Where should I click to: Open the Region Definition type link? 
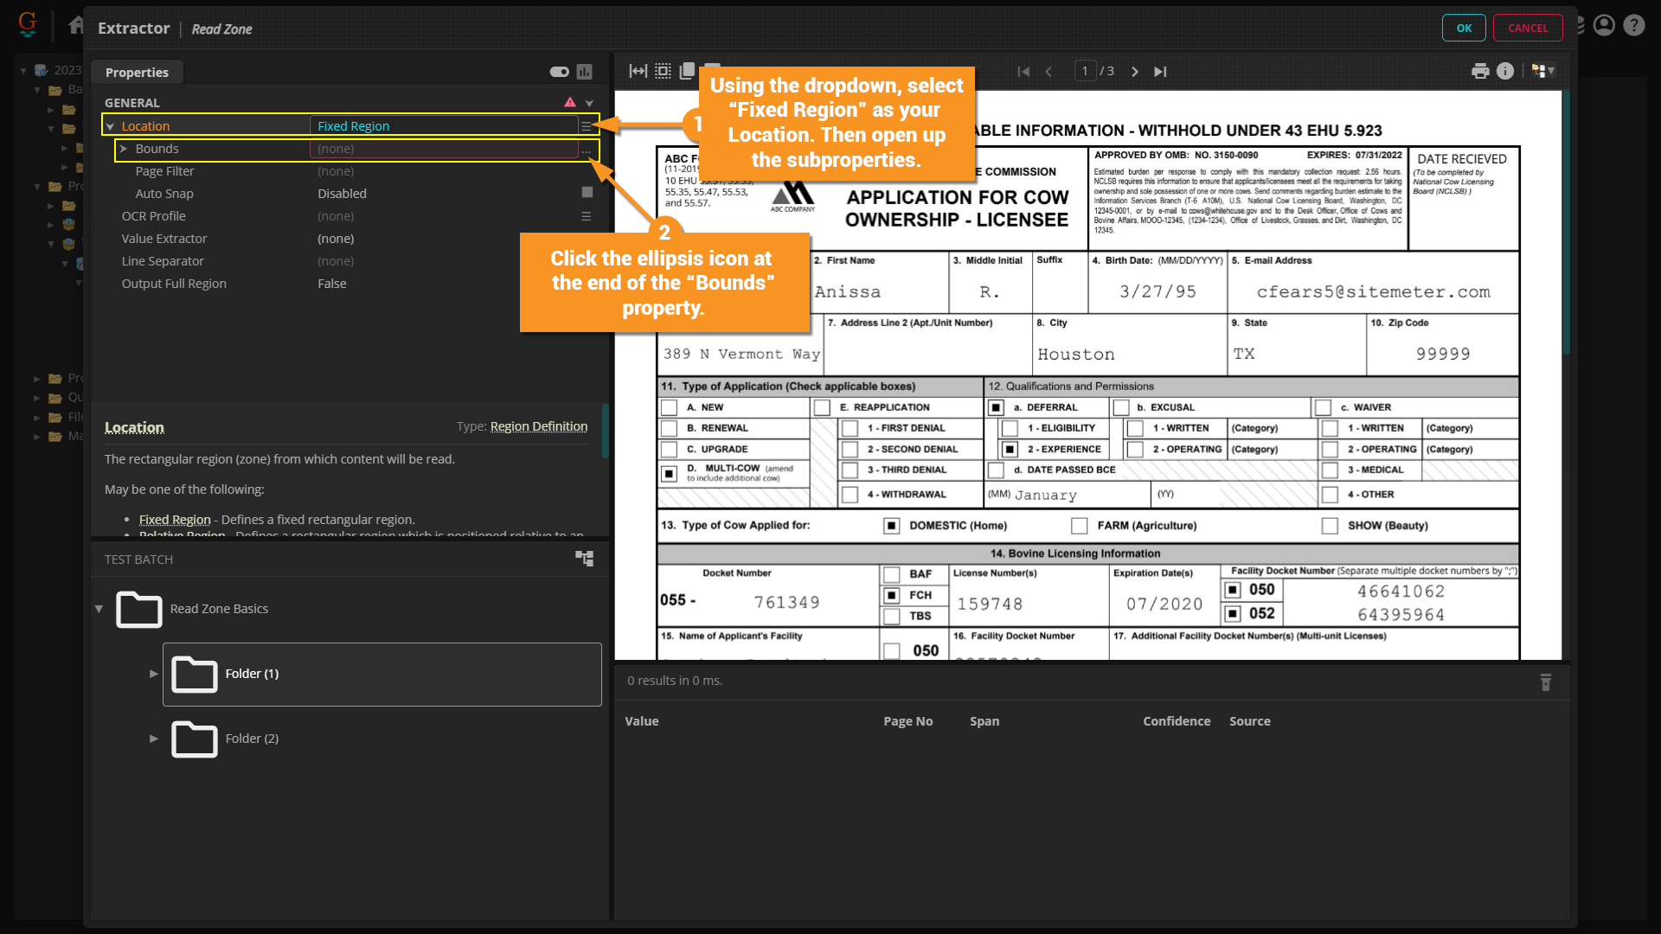(x=538, y=426)
